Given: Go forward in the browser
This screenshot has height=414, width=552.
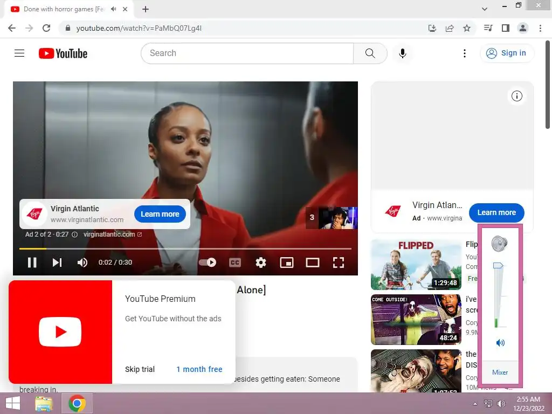Looking at the screenshot, I should click(x=29, y=28).
